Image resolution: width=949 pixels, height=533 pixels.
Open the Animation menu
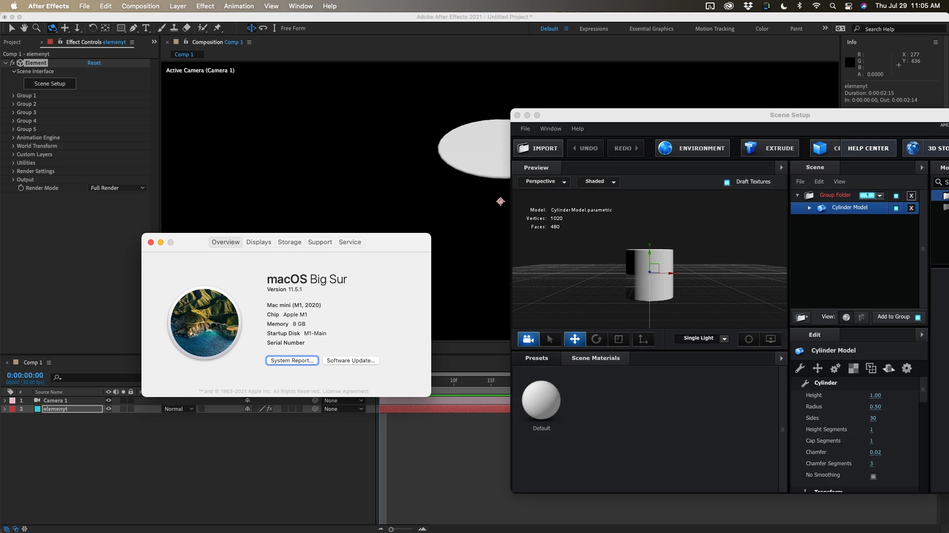(239, 6)
